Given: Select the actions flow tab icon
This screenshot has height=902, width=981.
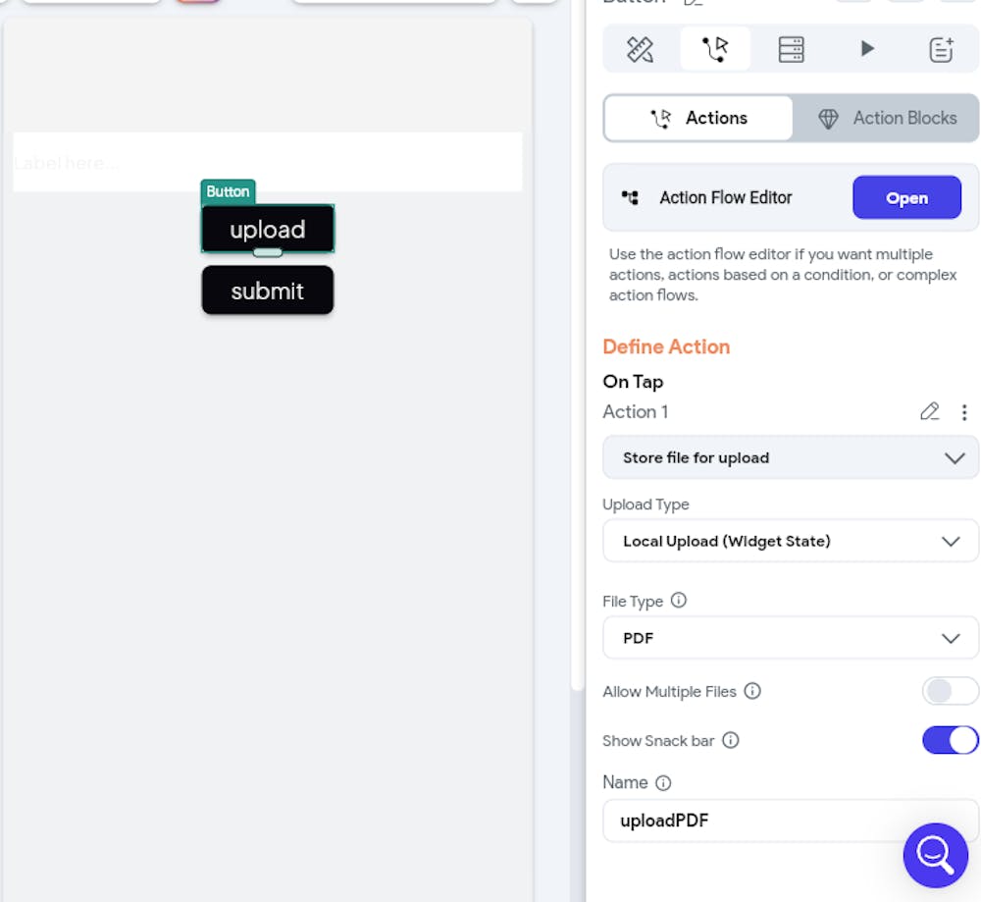Looking at the screenshot, I should 716,49.
